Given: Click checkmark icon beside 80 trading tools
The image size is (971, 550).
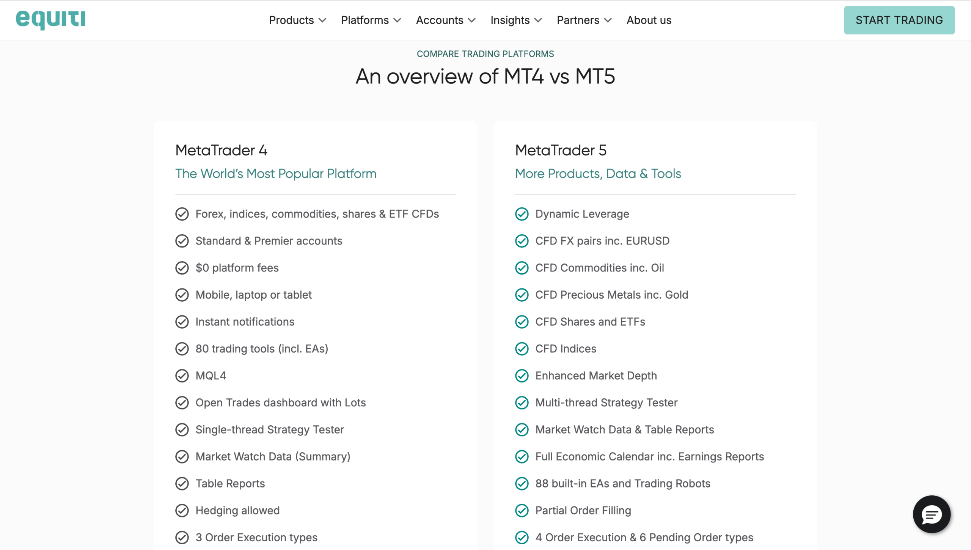Looking at the screenshot, I should pos(182,349).
